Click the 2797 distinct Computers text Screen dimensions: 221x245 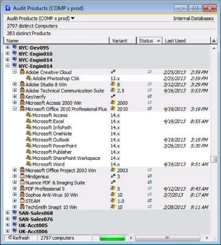(32, 26)
